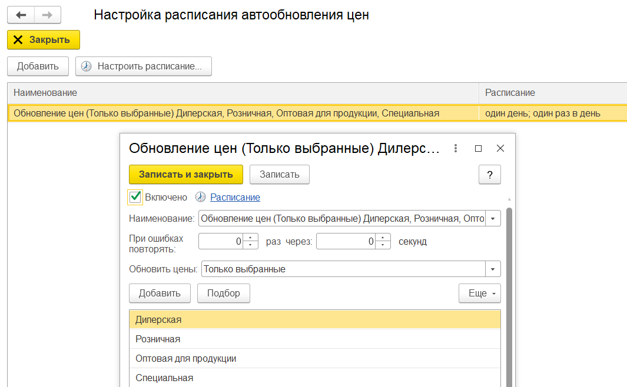Close the dialog with the X icon
The width and height of the screenshot is (627, 387).
point(500,149)
